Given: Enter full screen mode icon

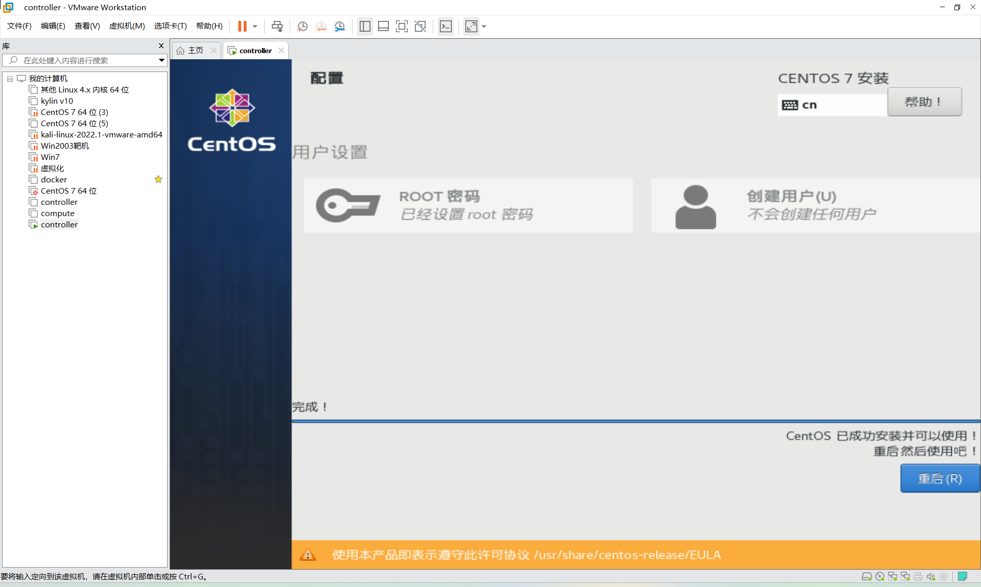Looking at the screenshot, I should 402,27.
